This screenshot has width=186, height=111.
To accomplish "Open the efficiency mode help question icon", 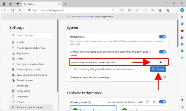I will coord(90,102).
